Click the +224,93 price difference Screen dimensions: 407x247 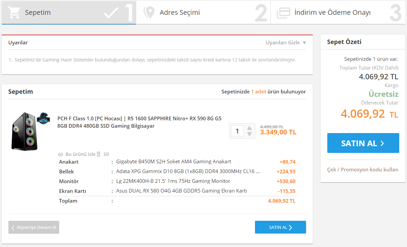[286, 172]
